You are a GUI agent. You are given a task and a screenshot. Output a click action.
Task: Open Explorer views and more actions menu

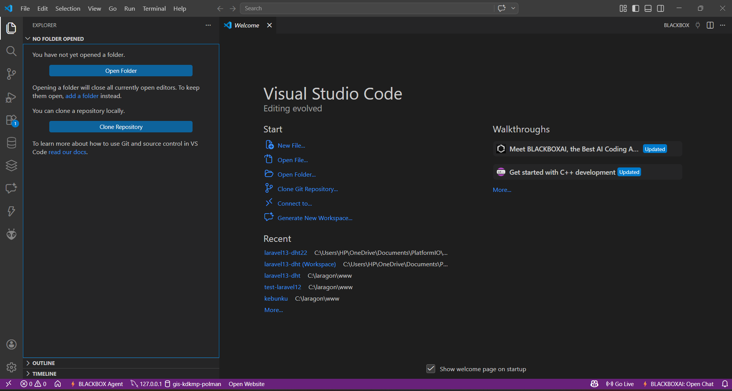(208, 25)
